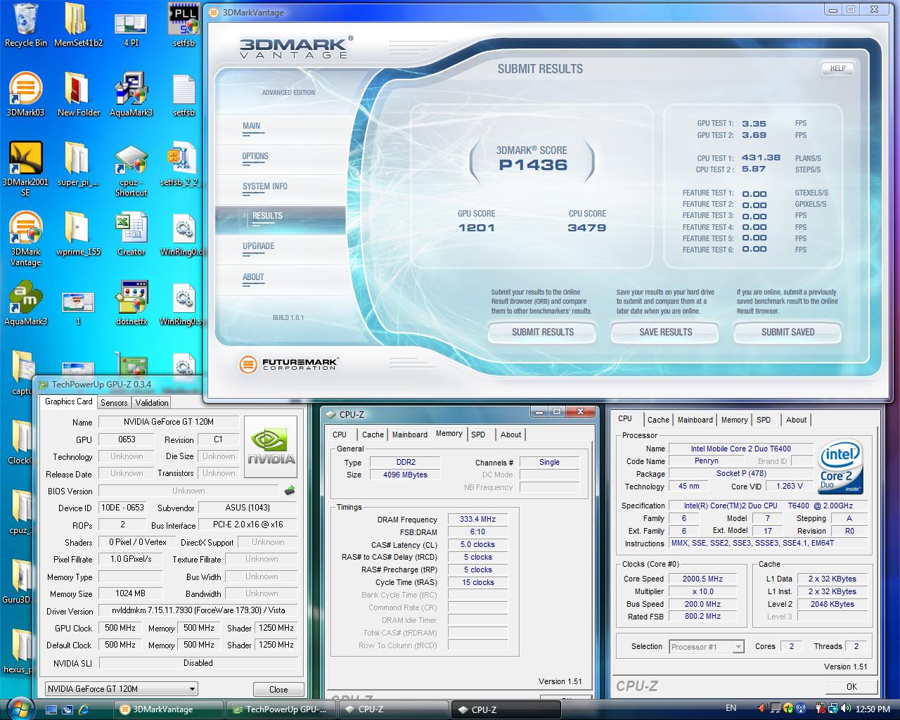Select SYSTEM INFO in 3DMark Vantage sidebar

point(265,186)
